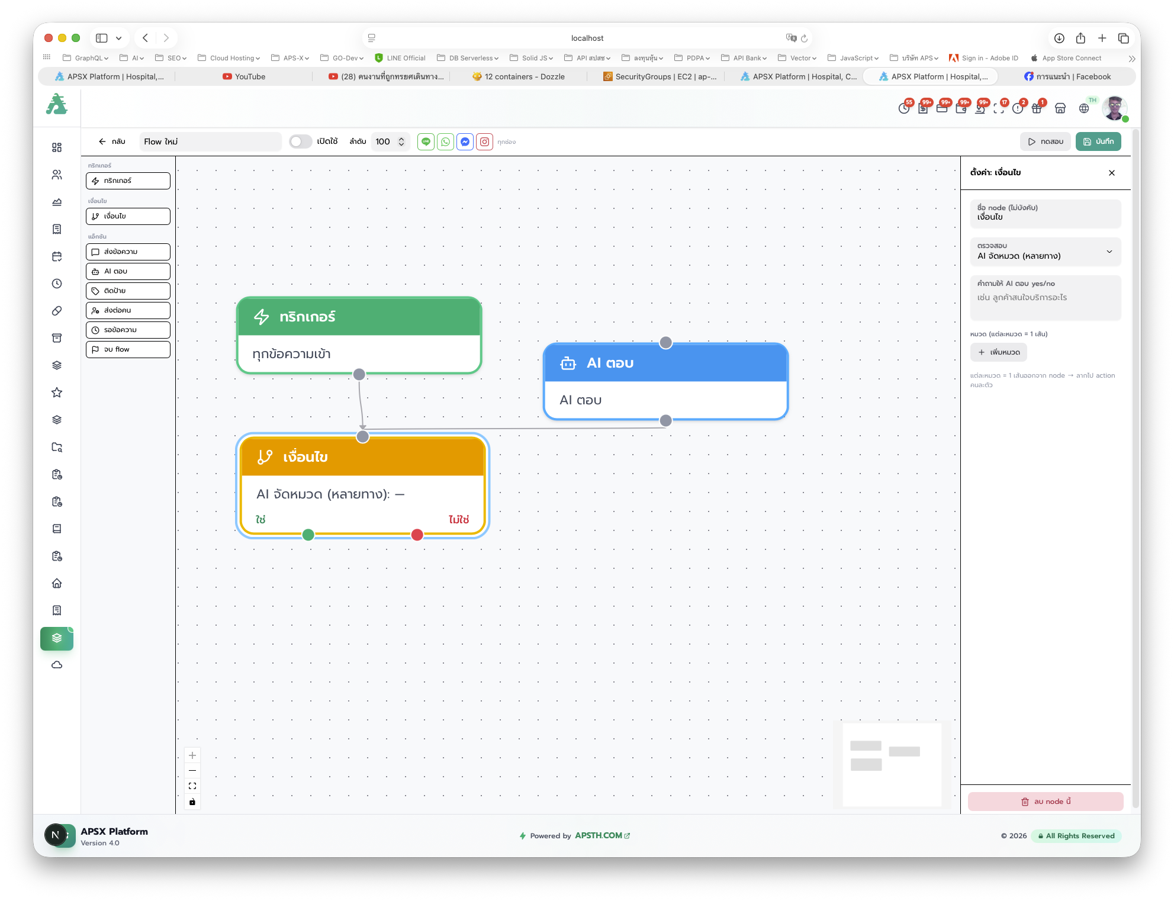Add a ติดป้าย tag node from palette
The width and height of the screenshot is (1174, 901).
[128, 291]
